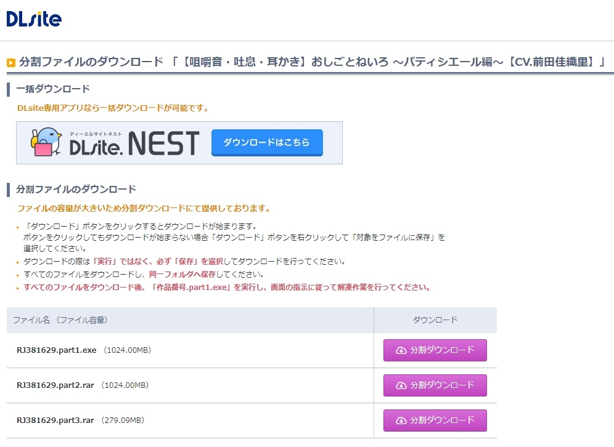The image size is (614, 447).
Task: Click the page title with CV.前田佳織里
Action: (312, 62)
